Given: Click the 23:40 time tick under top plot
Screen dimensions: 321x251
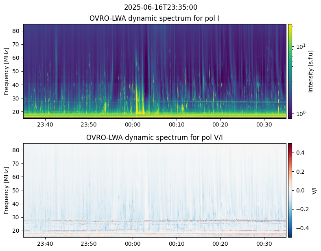Looking at the screenshot, I should click(45, 124).
